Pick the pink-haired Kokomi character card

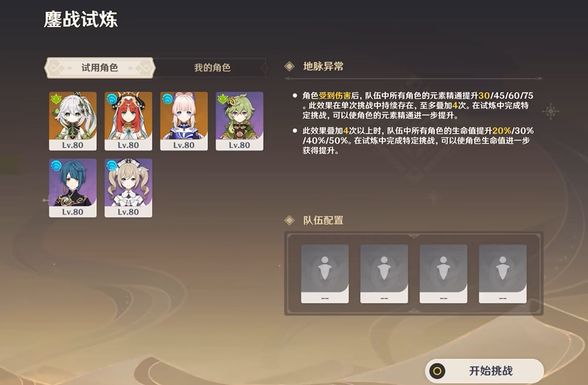(x=184, y=121)
